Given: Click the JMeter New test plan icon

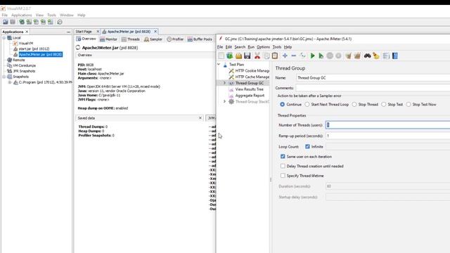Looking at the screenshot, I should (x=221, y=56).
